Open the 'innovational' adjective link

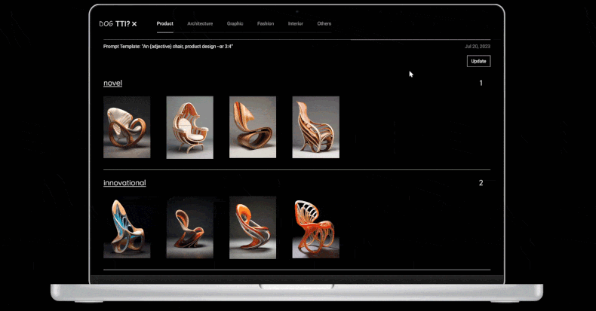click(124, 183)
